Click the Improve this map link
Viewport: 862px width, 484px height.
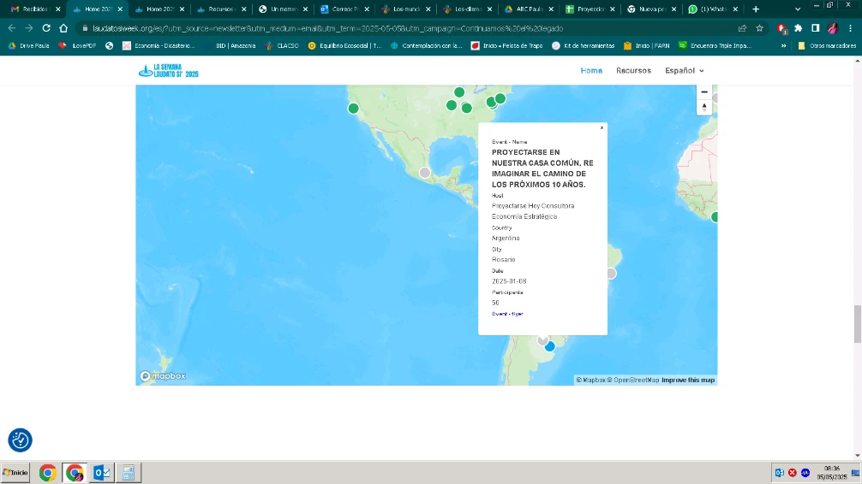(x=688, y=380)
